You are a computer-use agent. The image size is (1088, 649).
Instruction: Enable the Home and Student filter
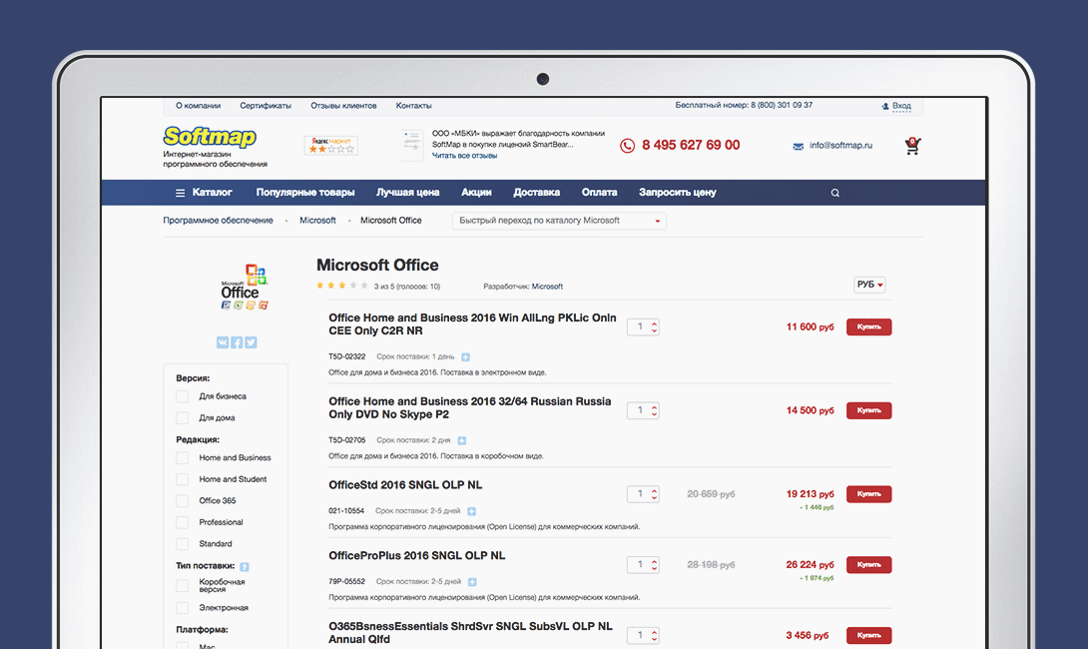182,479
